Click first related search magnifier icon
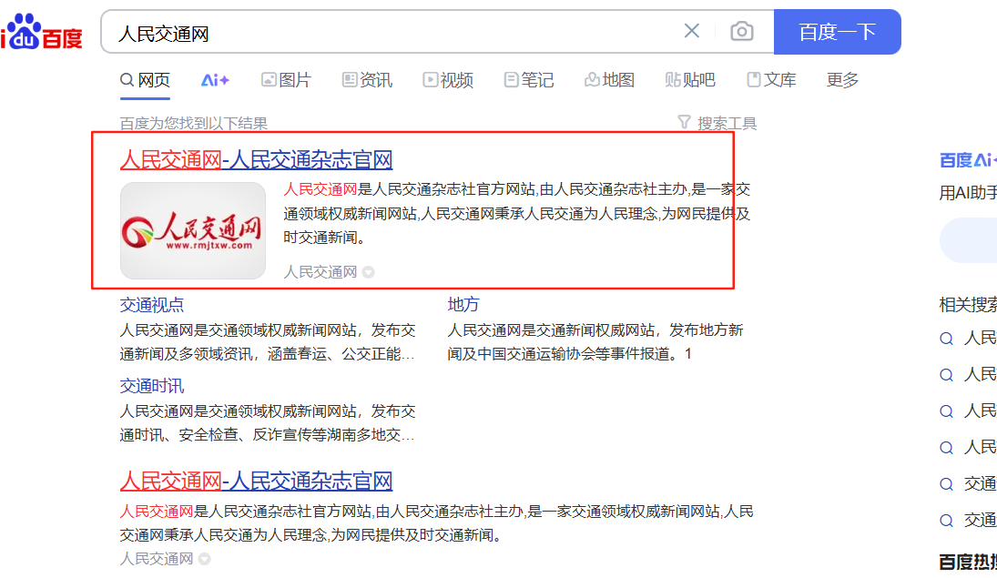The height and width of the screenshot is (578, 997). click(x=946, y=339)
